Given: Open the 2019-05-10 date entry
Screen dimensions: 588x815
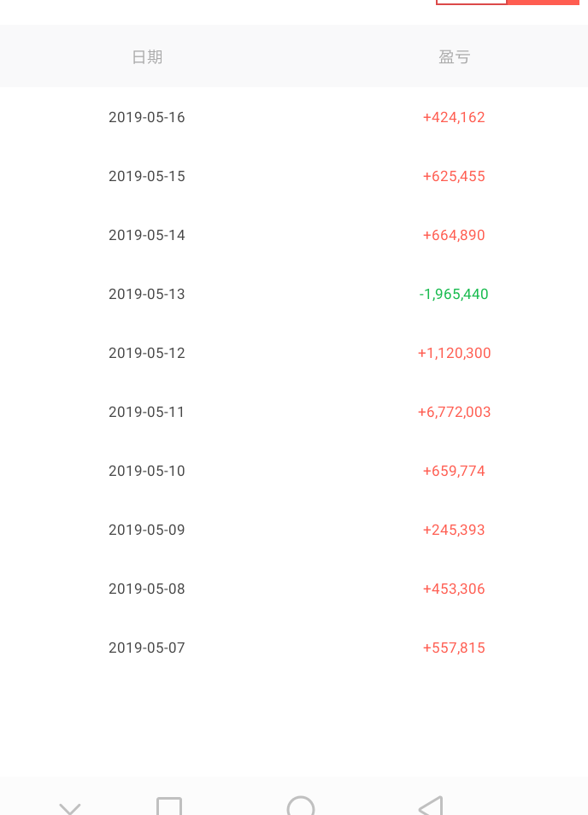Looking at the screenshot, I should point(147,471).
